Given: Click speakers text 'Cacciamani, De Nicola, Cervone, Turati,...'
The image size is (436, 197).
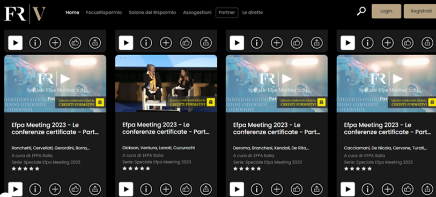Looking at the screenshot, I should coord(386,148).
